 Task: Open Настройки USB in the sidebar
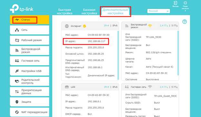[x=29, y=71]
